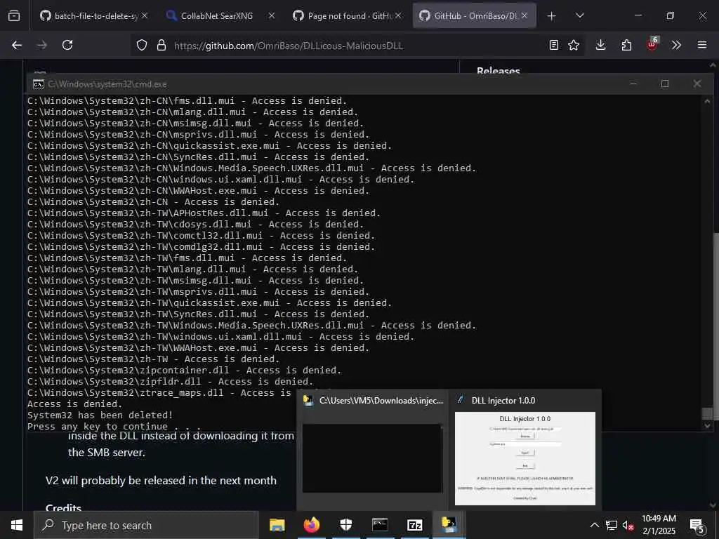The image size is (719, 539).
Task: Click zipfldr.dll access denied line
Action: [170, 381]
